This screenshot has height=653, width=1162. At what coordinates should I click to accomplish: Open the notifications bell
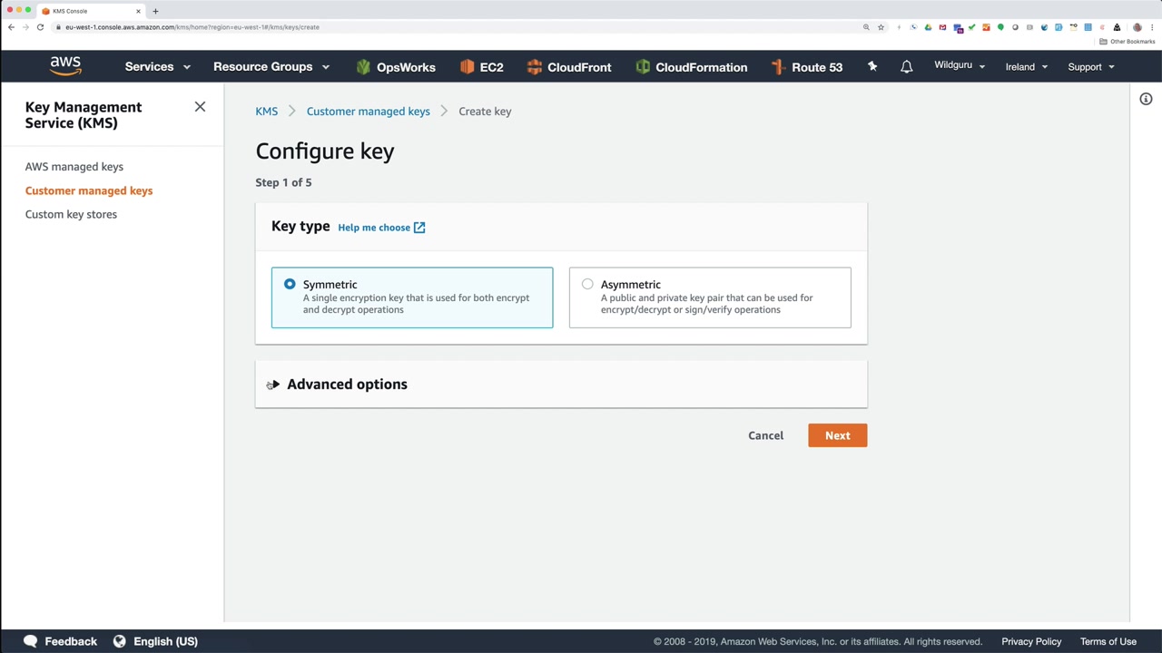pos(906,67)
